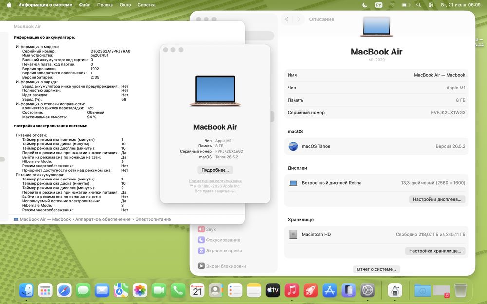Click Аппаратное обеспечение in the path bar
This screenshot has height=304, width=487.
click(x=103, y=219)
